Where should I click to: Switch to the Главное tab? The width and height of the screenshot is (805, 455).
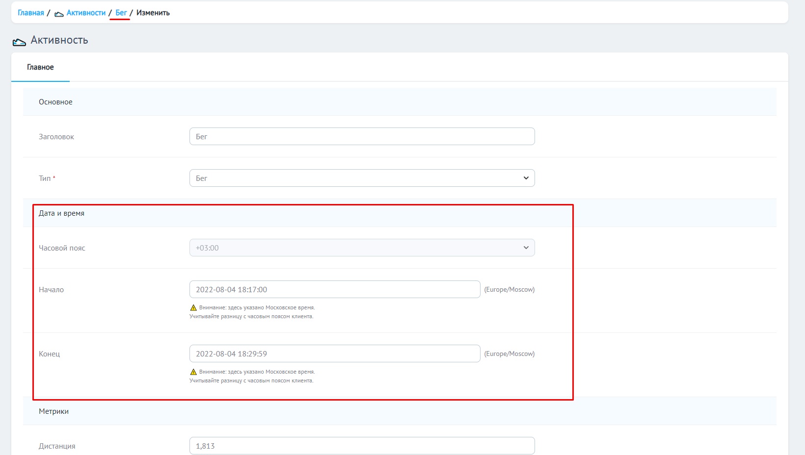(40, 67)
